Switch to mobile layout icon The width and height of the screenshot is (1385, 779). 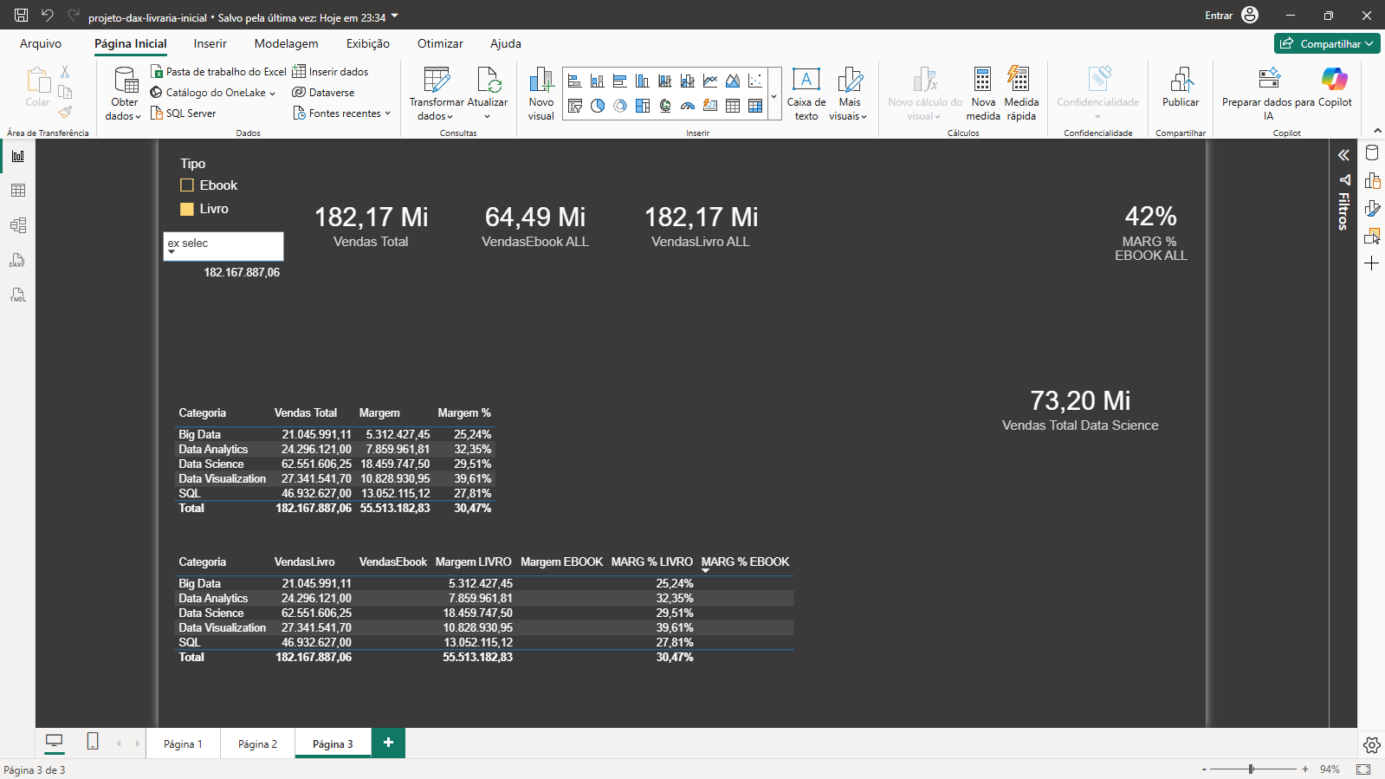tap(93, 742)
